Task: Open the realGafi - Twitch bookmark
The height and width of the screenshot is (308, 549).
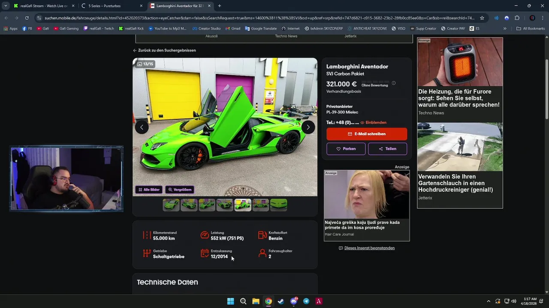Action: click(x=99, y=28)
